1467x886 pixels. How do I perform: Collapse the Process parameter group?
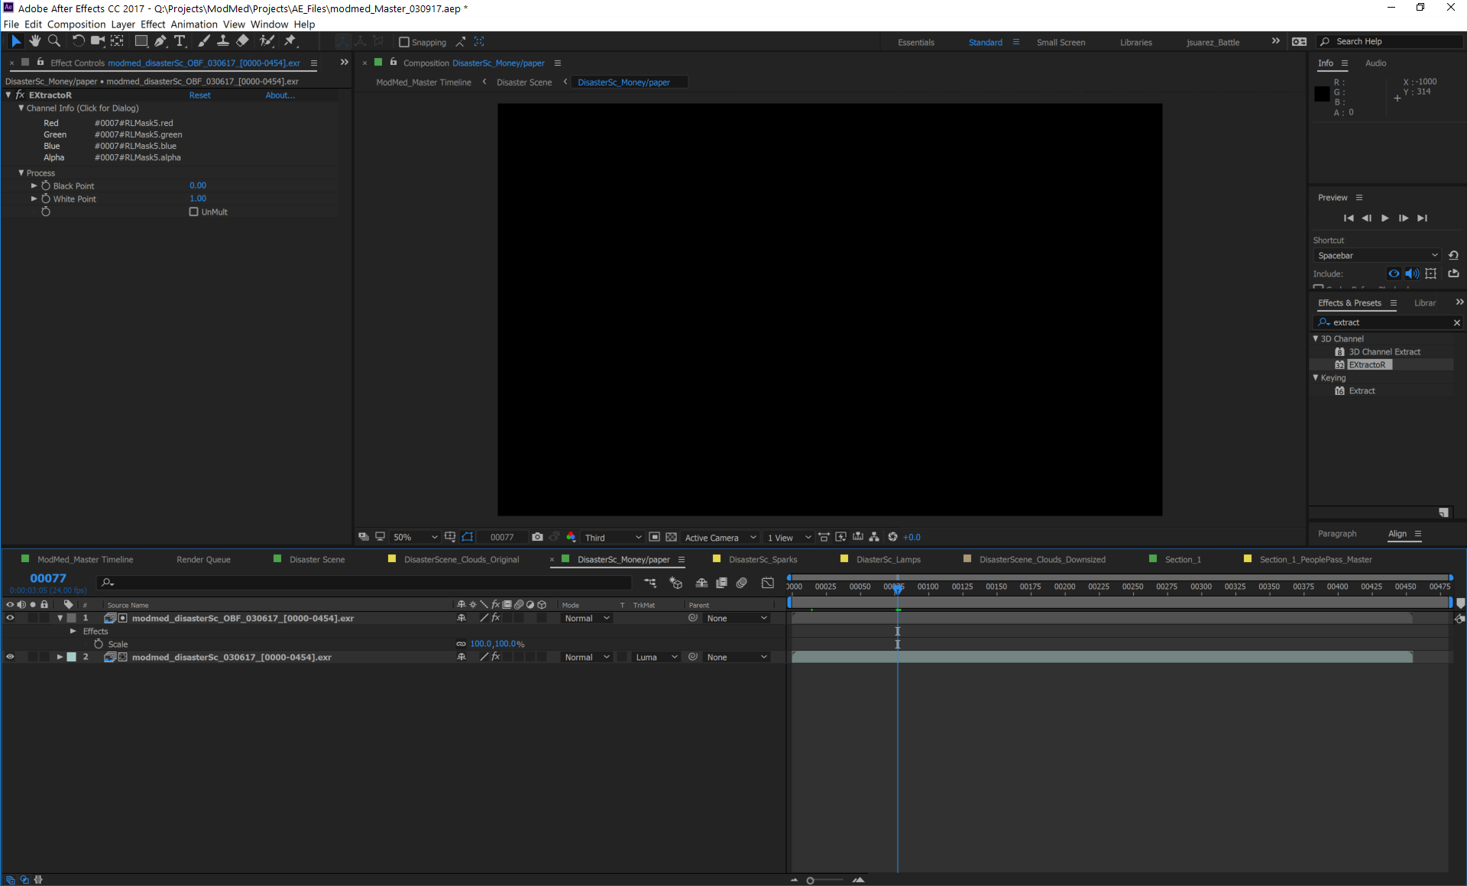(x=21, y=173)
